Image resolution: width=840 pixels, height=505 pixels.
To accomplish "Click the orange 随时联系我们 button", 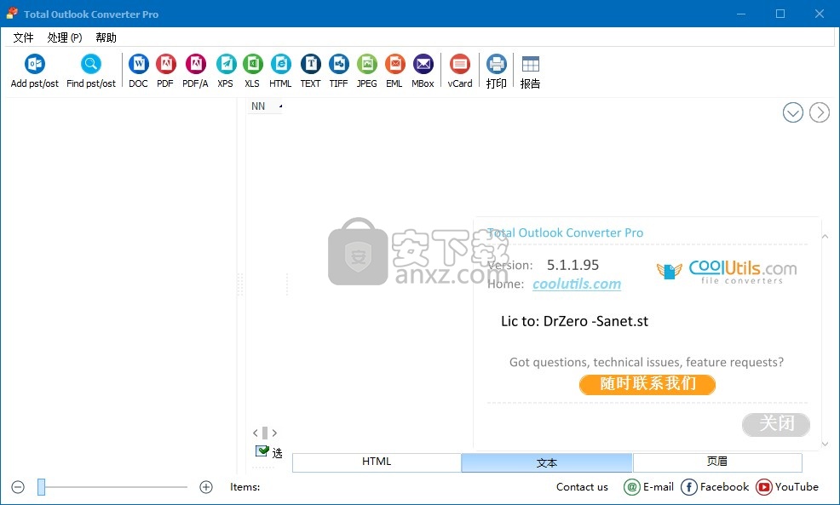I will [647, 384].
